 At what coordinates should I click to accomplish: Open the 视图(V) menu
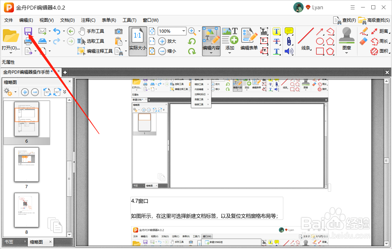tap(46, 20)
